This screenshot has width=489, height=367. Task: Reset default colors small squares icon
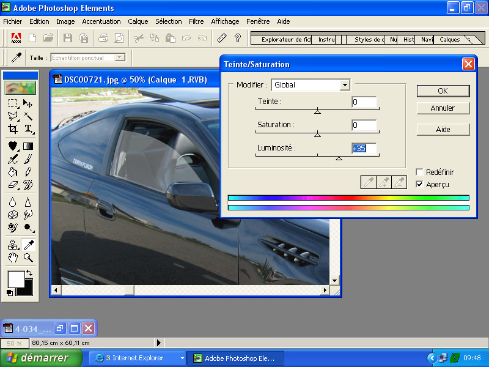pyautogui.click(x=10, y=293)
